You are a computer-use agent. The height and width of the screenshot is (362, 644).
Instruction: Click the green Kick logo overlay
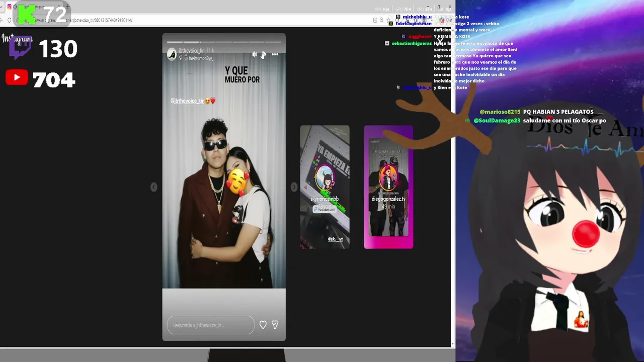click(26, 14)
